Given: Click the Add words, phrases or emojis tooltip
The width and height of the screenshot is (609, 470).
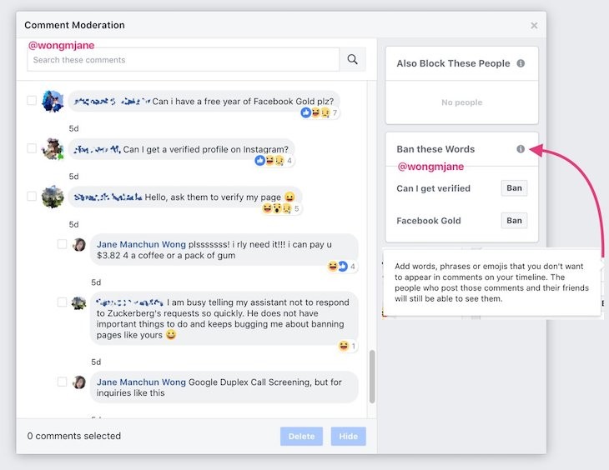Looking at the screenshot, I should pos(492,282).
